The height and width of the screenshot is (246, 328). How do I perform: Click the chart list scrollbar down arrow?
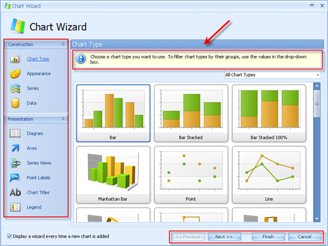(317, 218)
